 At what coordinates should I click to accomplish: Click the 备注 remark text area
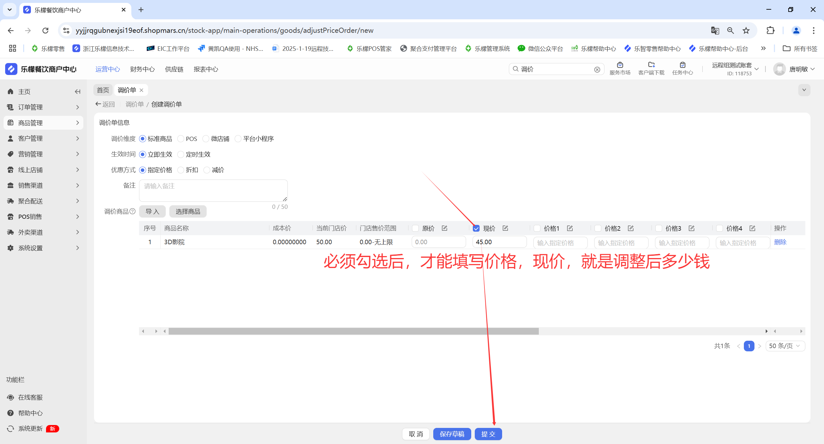(213, 191)
